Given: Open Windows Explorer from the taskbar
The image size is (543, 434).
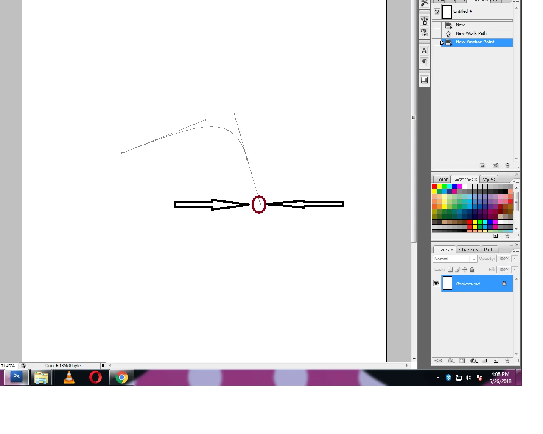Looking at the screenshot, I should [41, 377].
